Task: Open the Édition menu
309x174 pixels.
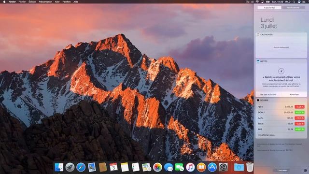Action: pyautogui.click(x=32, y=2)
